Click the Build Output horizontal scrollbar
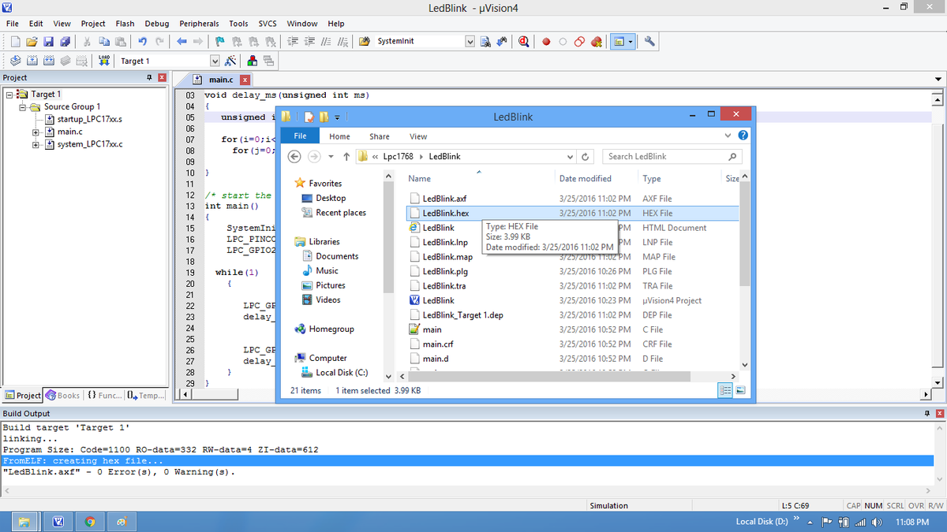 pyautogui.click(x=469, y=491)
